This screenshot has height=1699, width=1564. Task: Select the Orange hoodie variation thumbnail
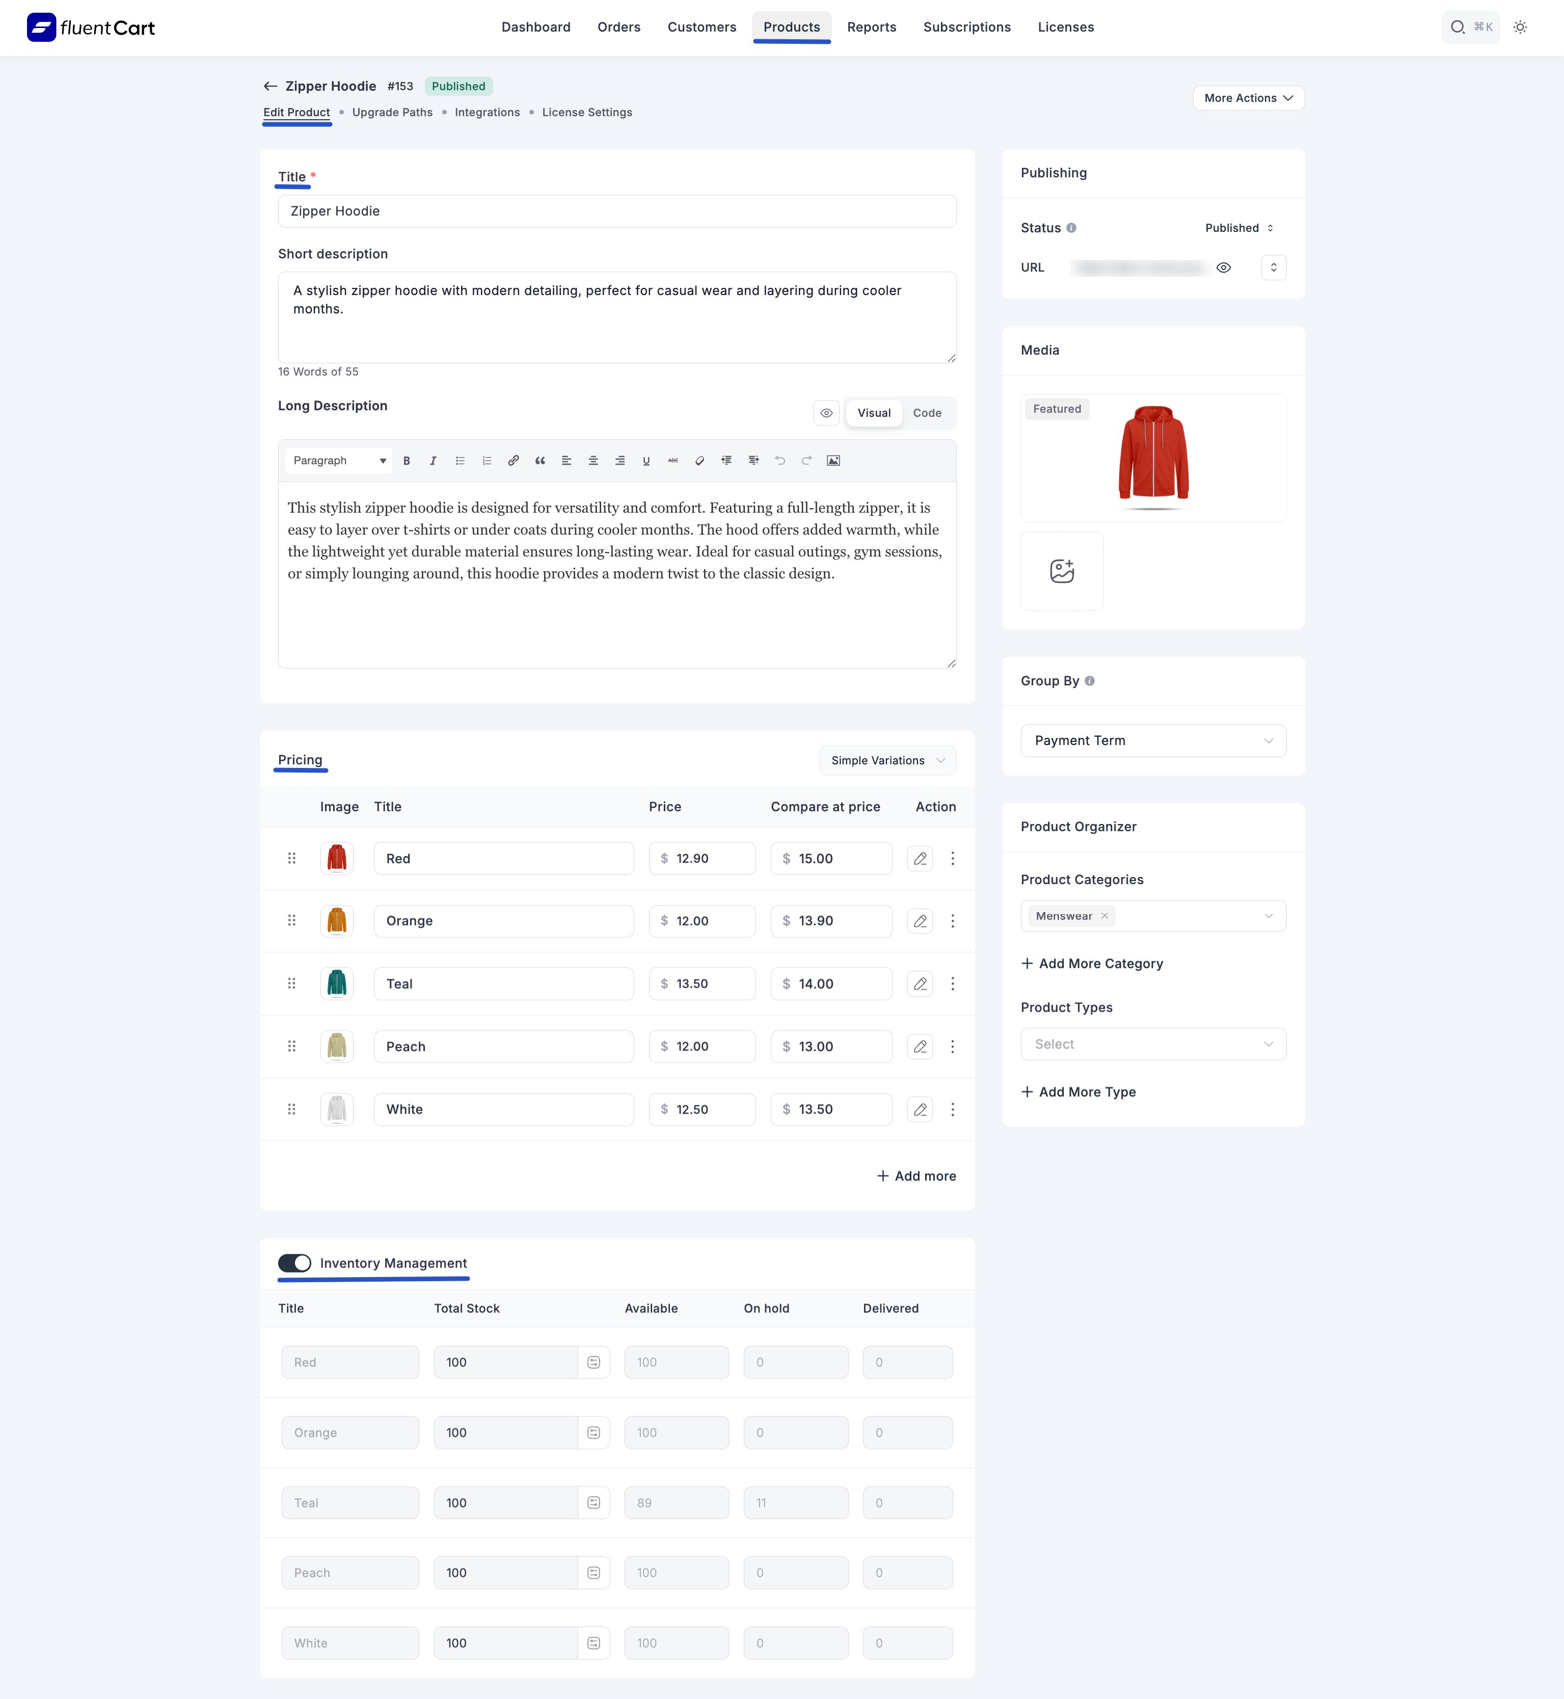[x=337, y=921]
